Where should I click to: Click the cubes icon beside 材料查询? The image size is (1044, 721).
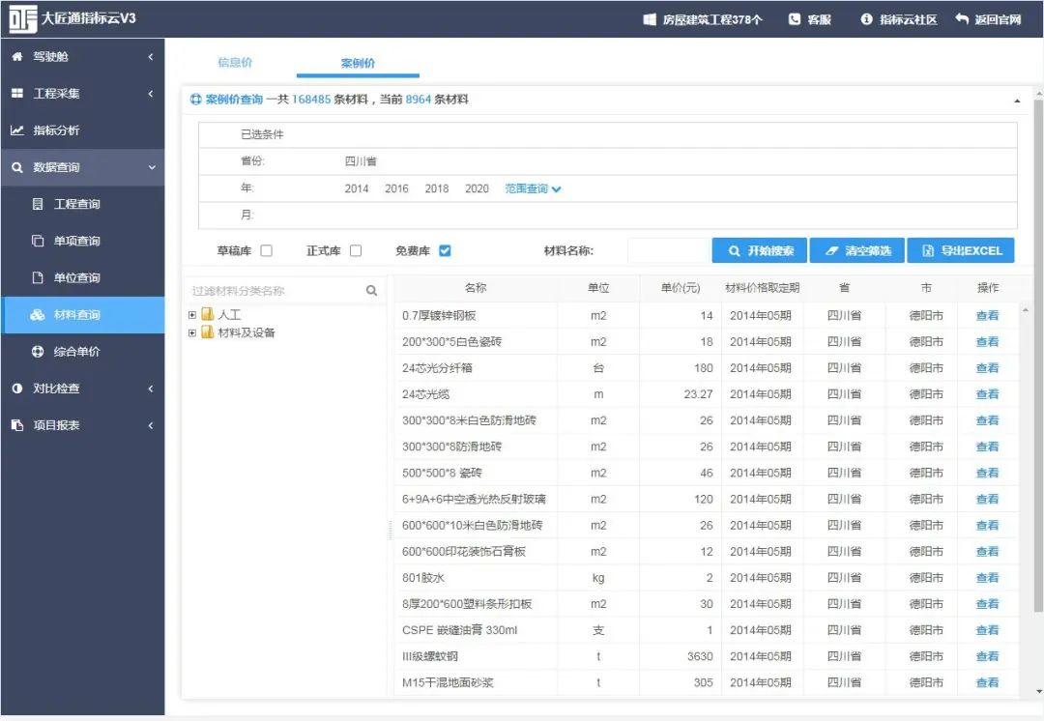(x=38, y=314)
